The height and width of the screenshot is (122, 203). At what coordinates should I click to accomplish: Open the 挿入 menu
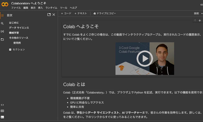click(40, 8)
